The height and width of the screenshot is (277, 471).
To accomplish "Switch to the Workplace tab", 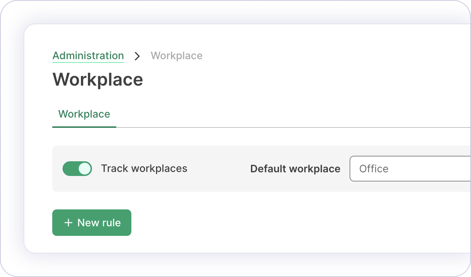I will [84, 114].
